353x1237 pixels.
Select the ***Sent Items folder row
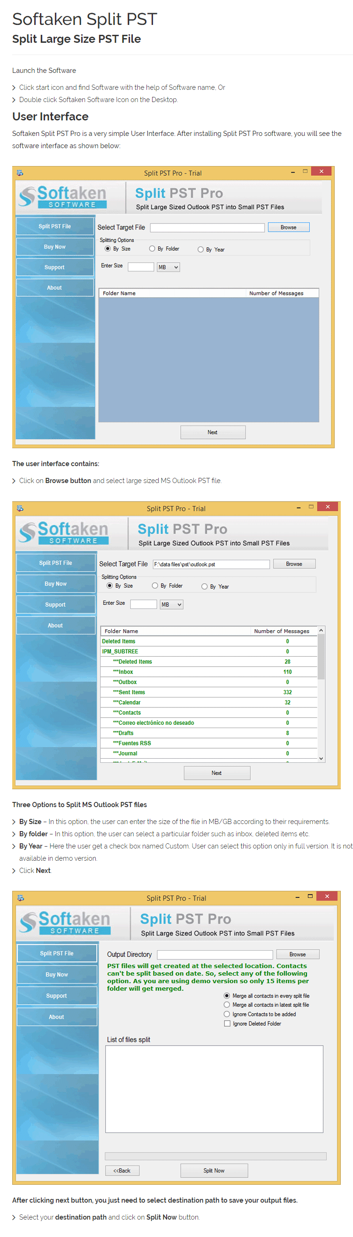point(209,692)
